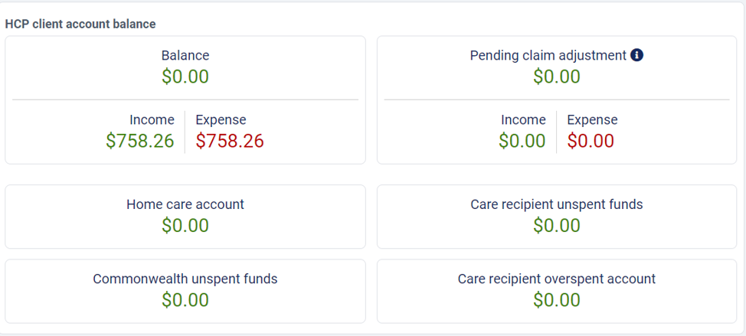Click the Pending claim adjustment info icon
The image size is (746, 336).
tap(636, 55)
